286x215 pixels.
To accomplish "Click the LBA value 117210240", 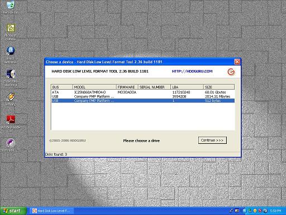I will (181, 92).
